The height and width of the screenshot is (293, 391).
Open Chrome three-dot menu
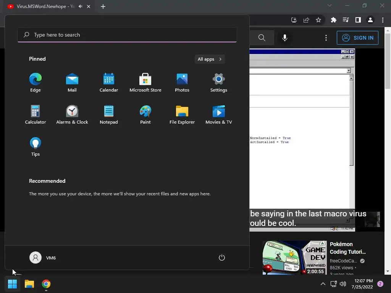pos(383,20)
